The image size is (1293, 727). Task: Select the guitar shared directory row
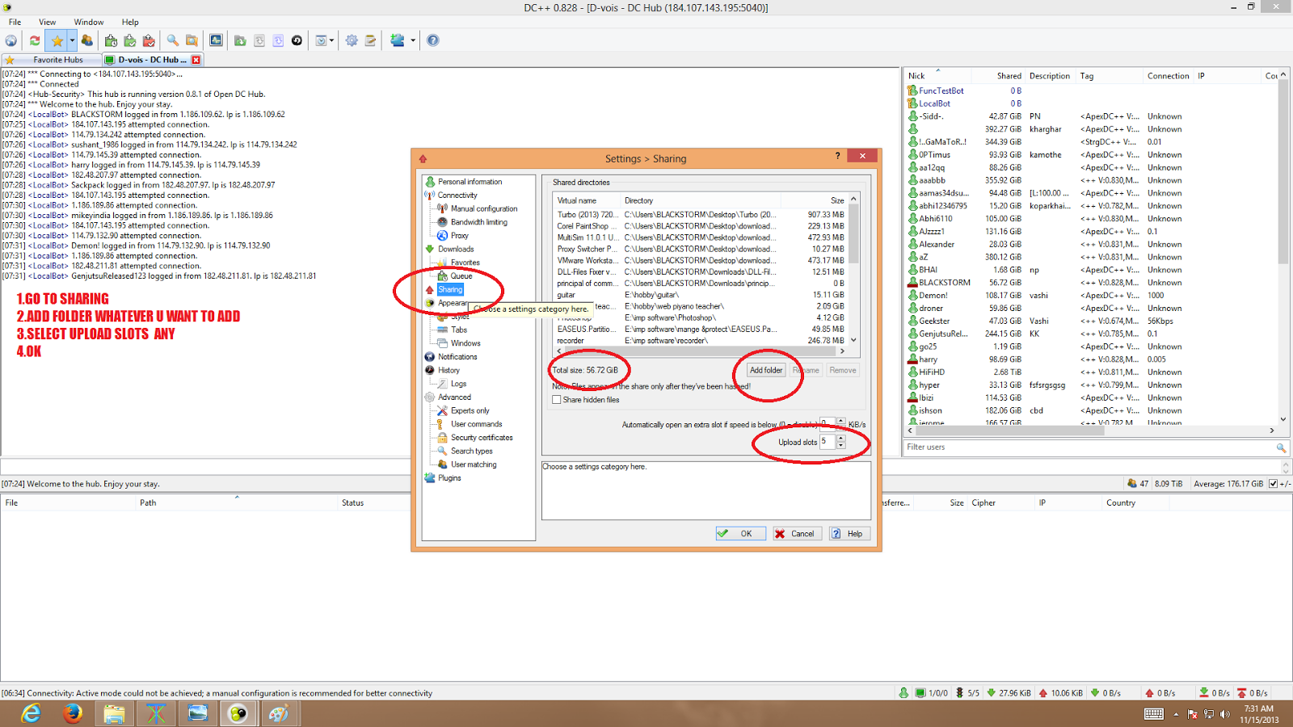click(701, 295)
